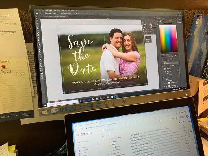Image resolution: width=208 pixels, height=156 pixels.
Task: Click the Gmail Compose button
Action: pyautogui.click(x=83, y=142)
